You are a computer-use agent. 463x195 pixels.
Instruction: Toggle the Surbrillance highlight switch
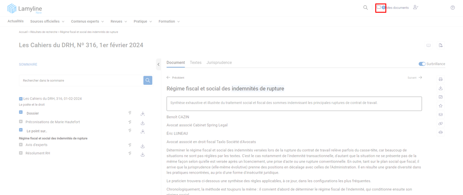[422, 64]
